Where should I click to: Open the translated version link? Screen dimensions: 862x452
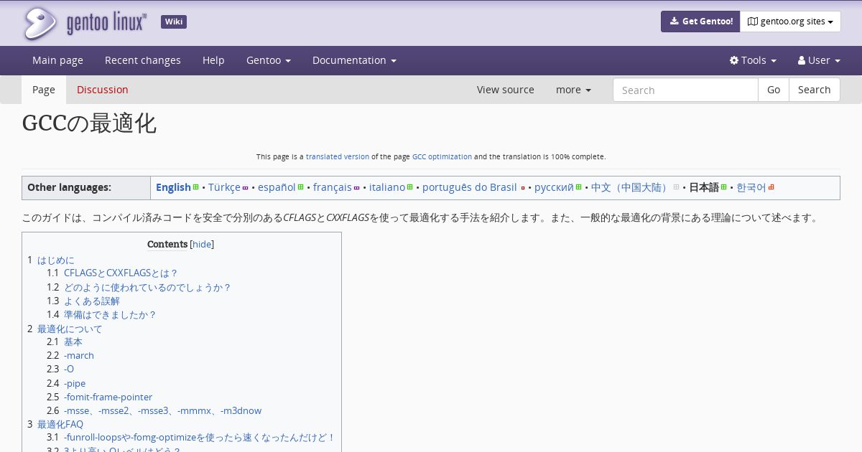pyautogui.click(x=338, y=156)
